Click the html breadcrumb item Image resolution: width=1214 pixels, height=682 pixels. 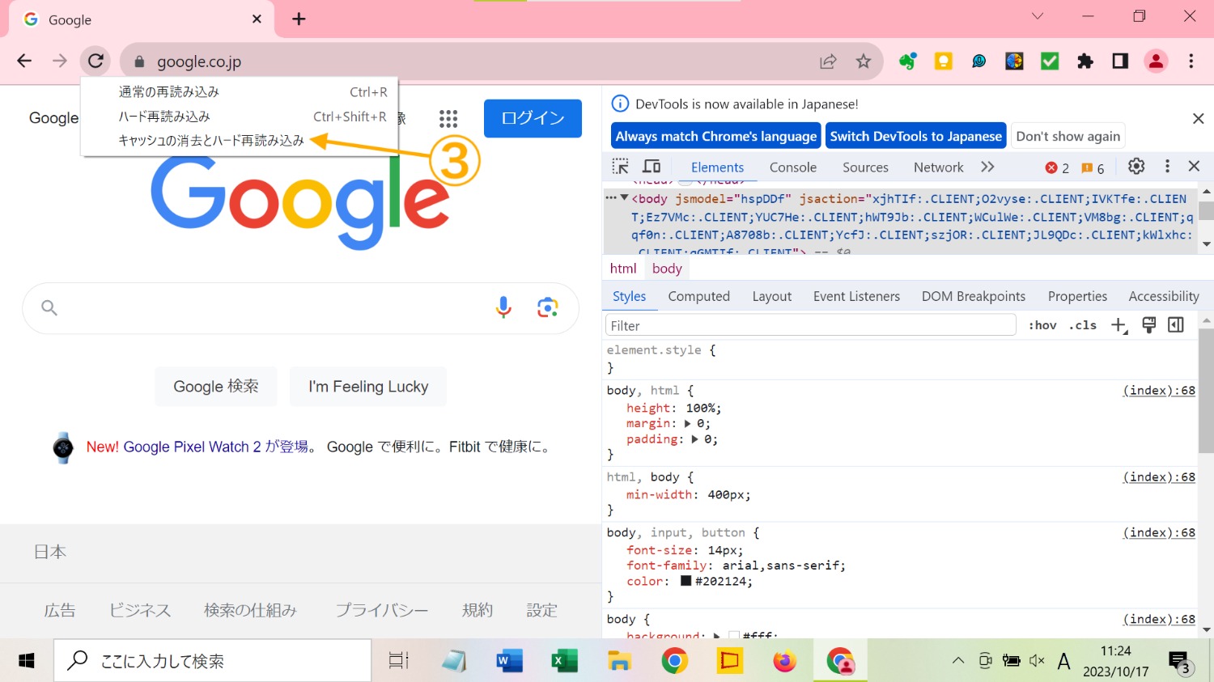click(x=623, y=269)
